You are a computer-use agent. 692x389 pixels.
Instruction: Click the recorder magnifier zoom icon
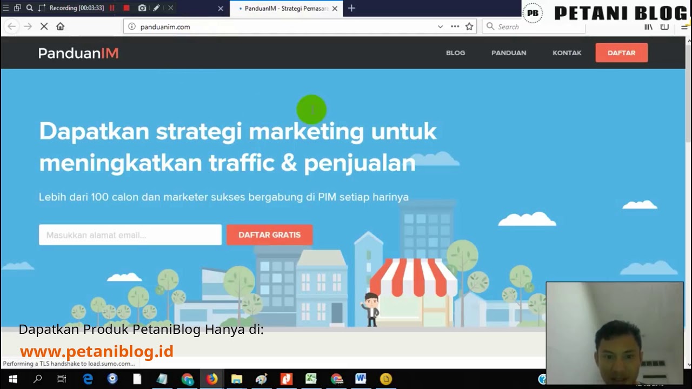pyautogui.click(x=30, y=8)
